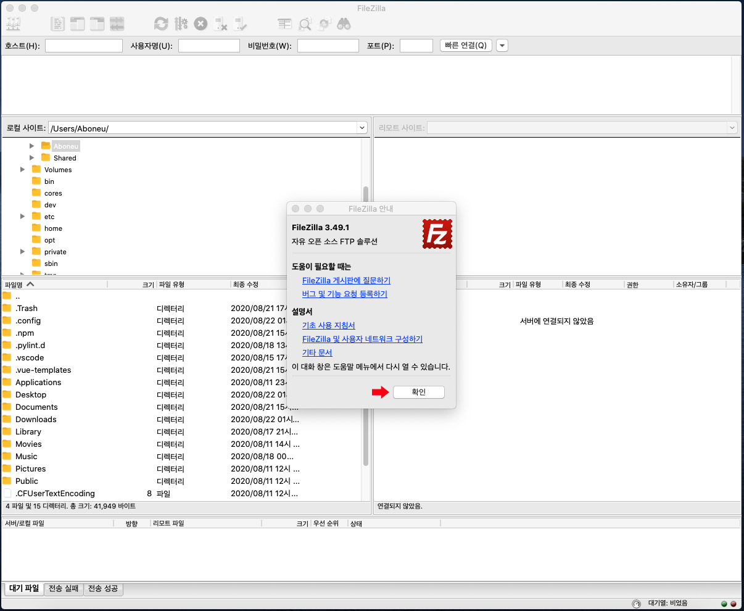Select the '..' parent directory row

181,296
